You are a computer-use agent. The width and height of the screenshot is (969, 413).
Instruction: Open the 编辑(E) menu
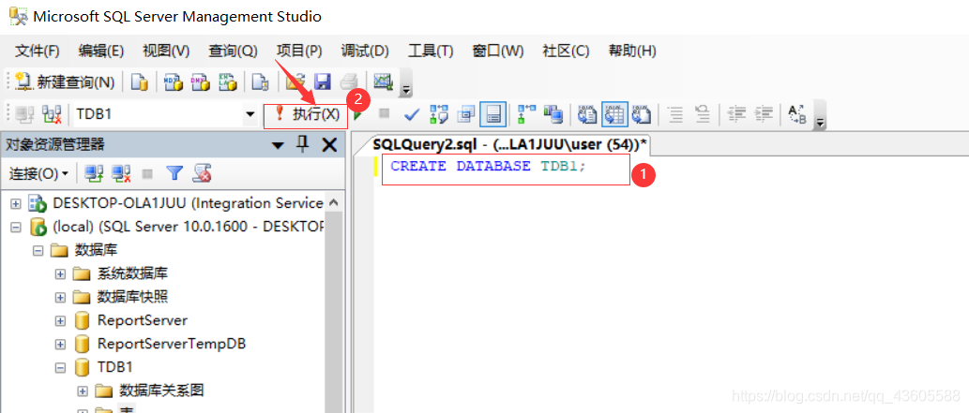pos(100,51)
